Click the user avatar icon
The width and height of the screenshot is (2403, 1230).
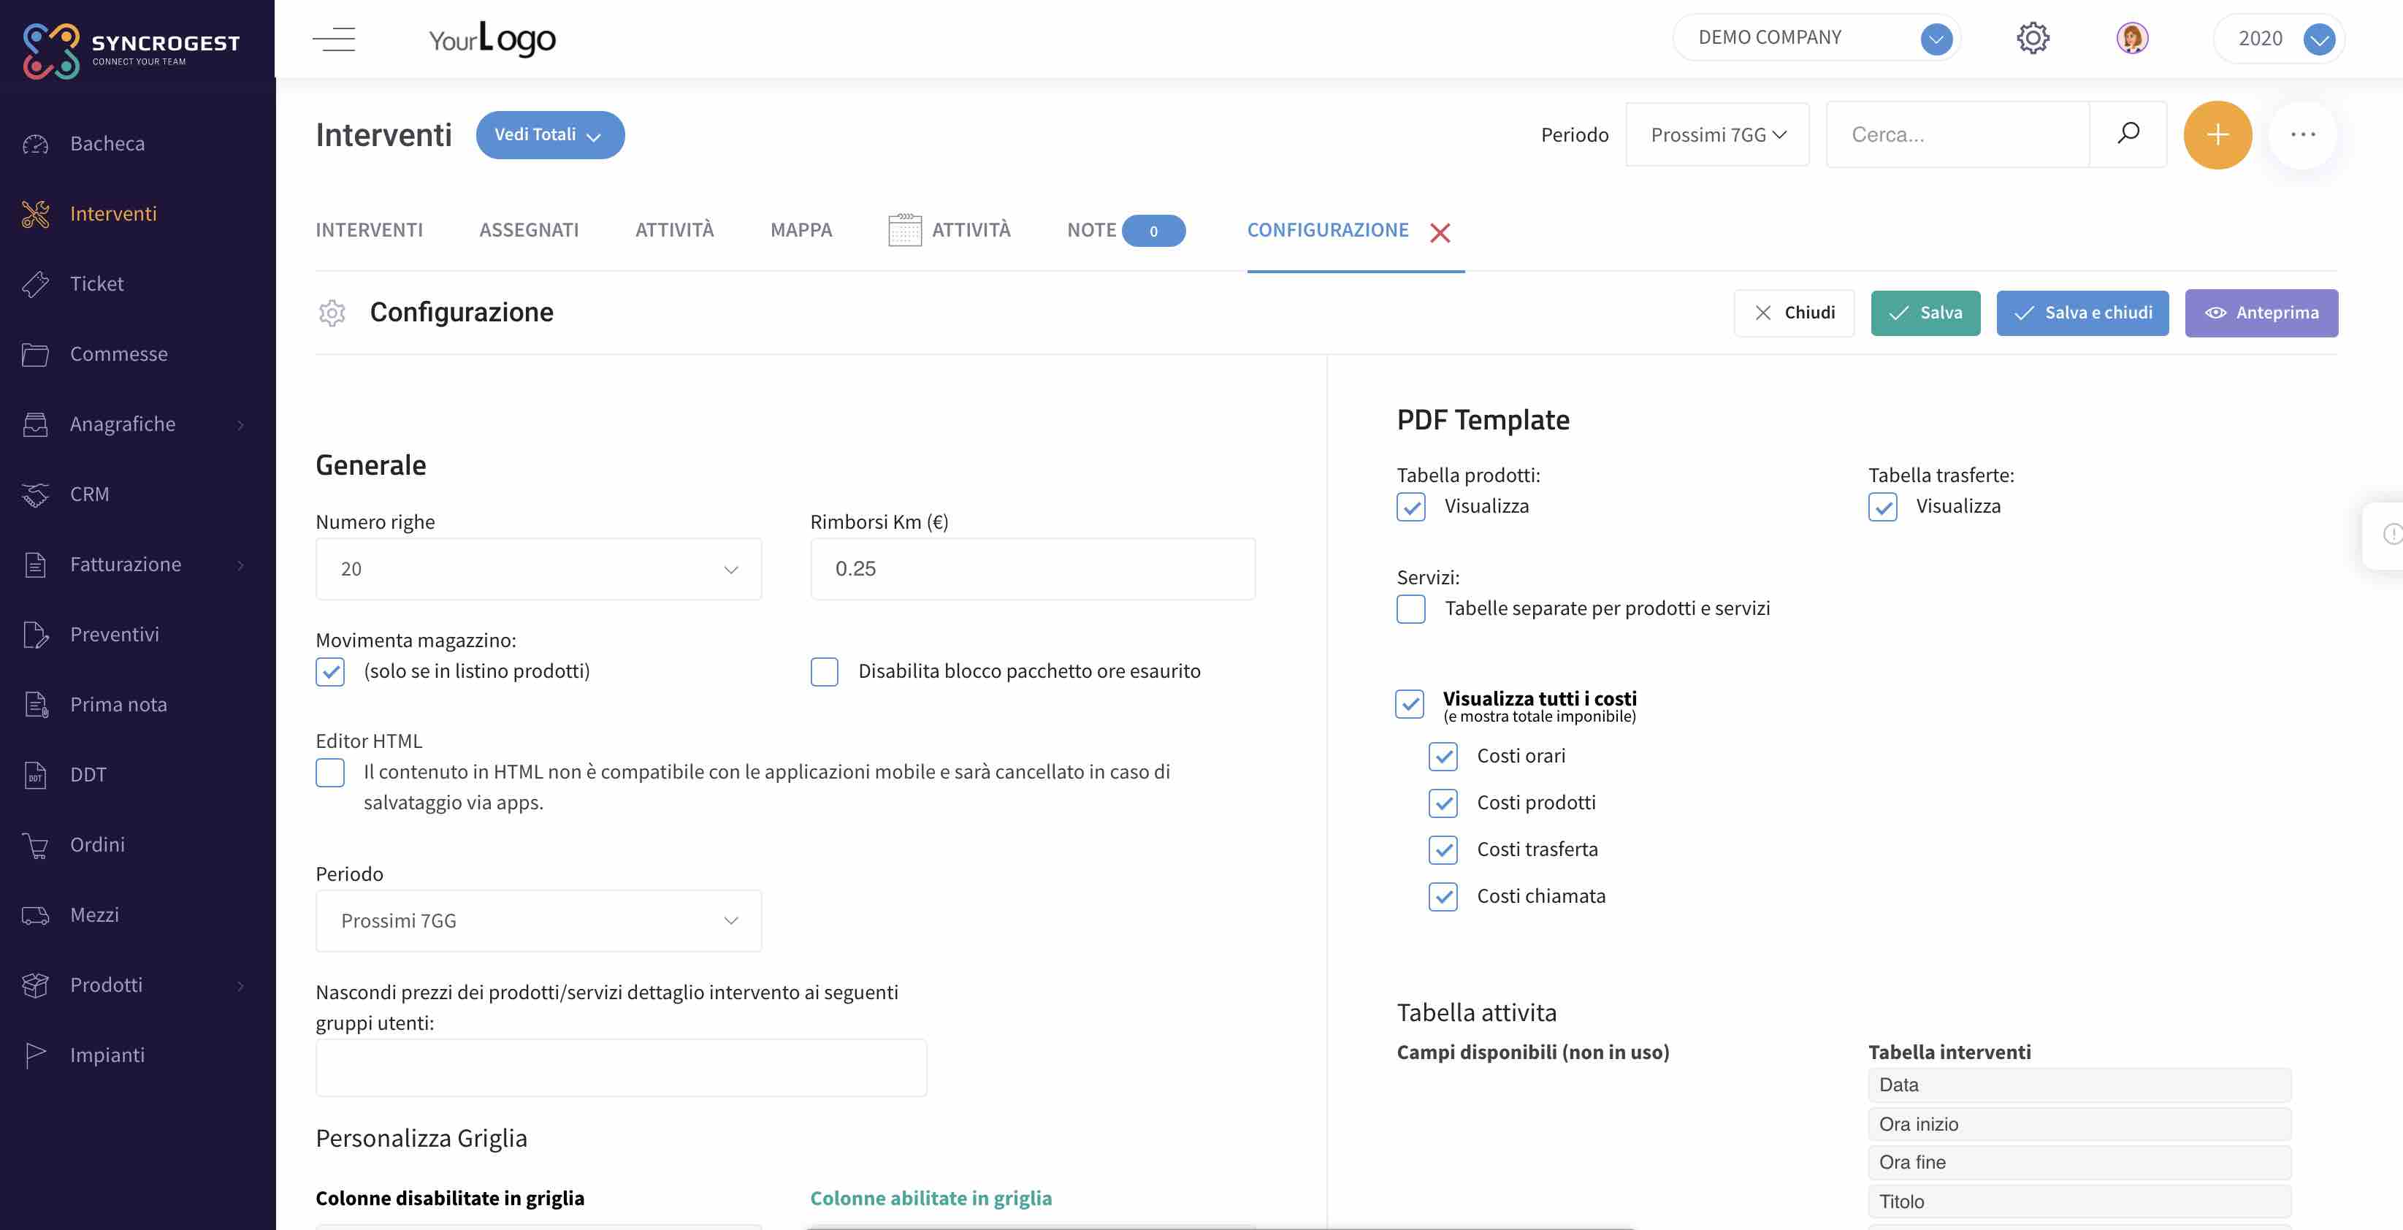[2131, 38]
